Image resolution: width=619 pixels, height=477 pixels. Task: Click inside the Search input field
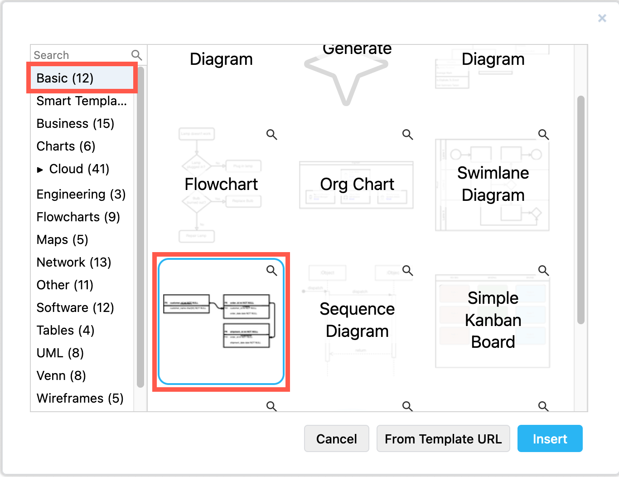tap(77, 54)
